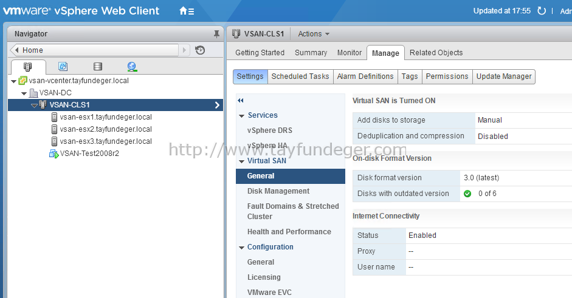Click the vCenter server icon in tree
Viewport: 572px width, 298px height.
point(22,81)
